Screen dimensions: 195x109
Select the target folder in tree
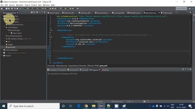coord(10,45)
